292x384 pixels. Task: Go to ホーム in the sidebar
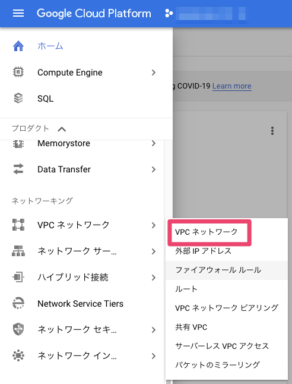coord(50,46)
